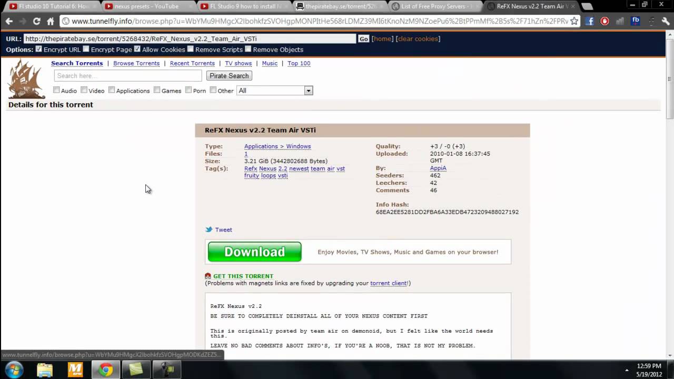This screenshot has height=379, width=674.
Task: Click files count link 1
Action: coord(246,154)
